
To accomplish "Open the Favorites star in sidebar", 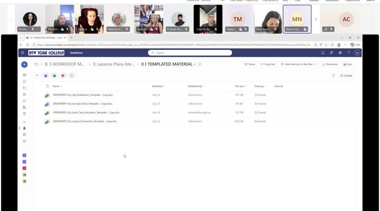I will click(x=24, y=101).
